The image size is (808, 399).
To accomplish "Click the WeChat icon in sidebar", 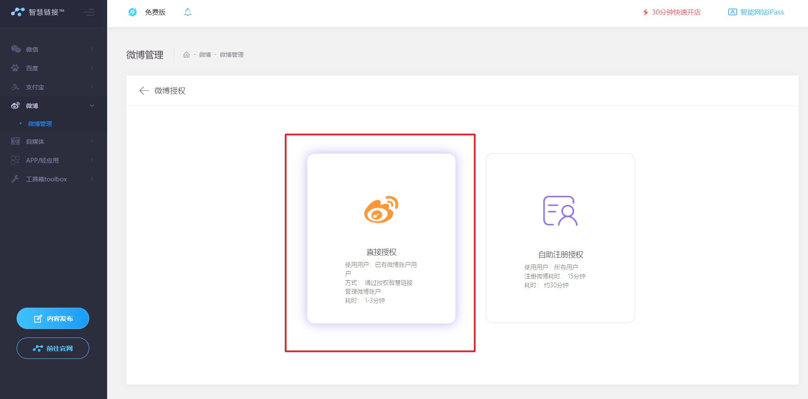I will pos(16,49).
